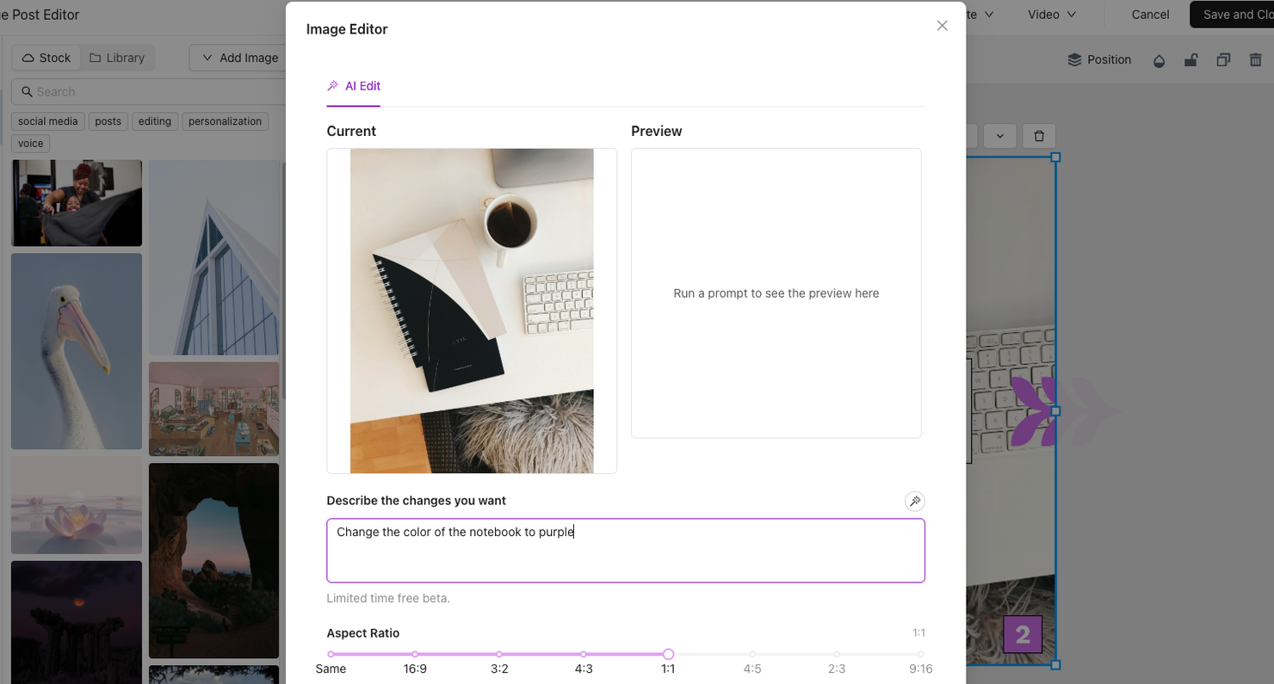Screen dimensions: 1274x684
Task: Switch to the Stock images tab
Action: point(46,58)
